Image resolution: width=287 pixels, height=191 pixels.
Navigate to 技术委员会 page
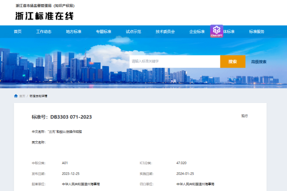[165, 32]
